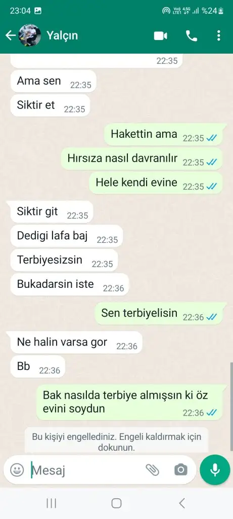Screen dimensions: 233x519
Task: Open Yalçın's profile picture
Action: (30, 35)
